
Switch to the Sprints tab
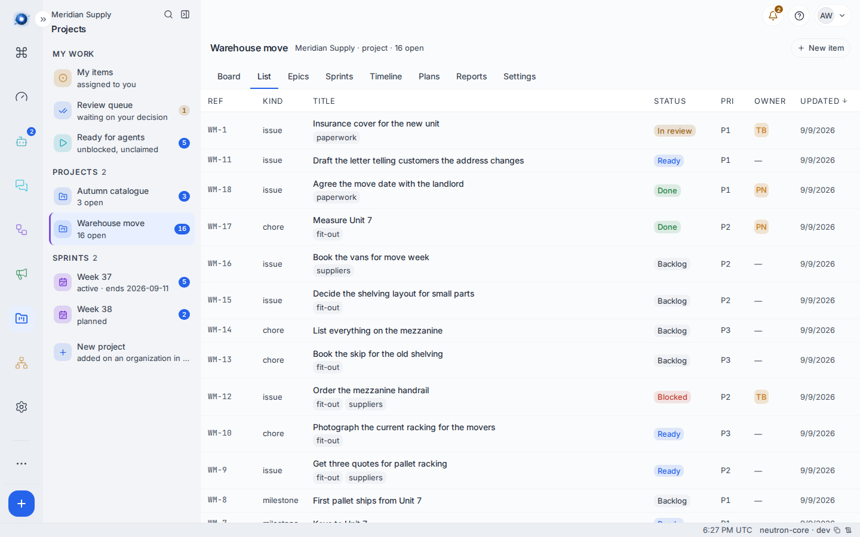coord(339,76)
